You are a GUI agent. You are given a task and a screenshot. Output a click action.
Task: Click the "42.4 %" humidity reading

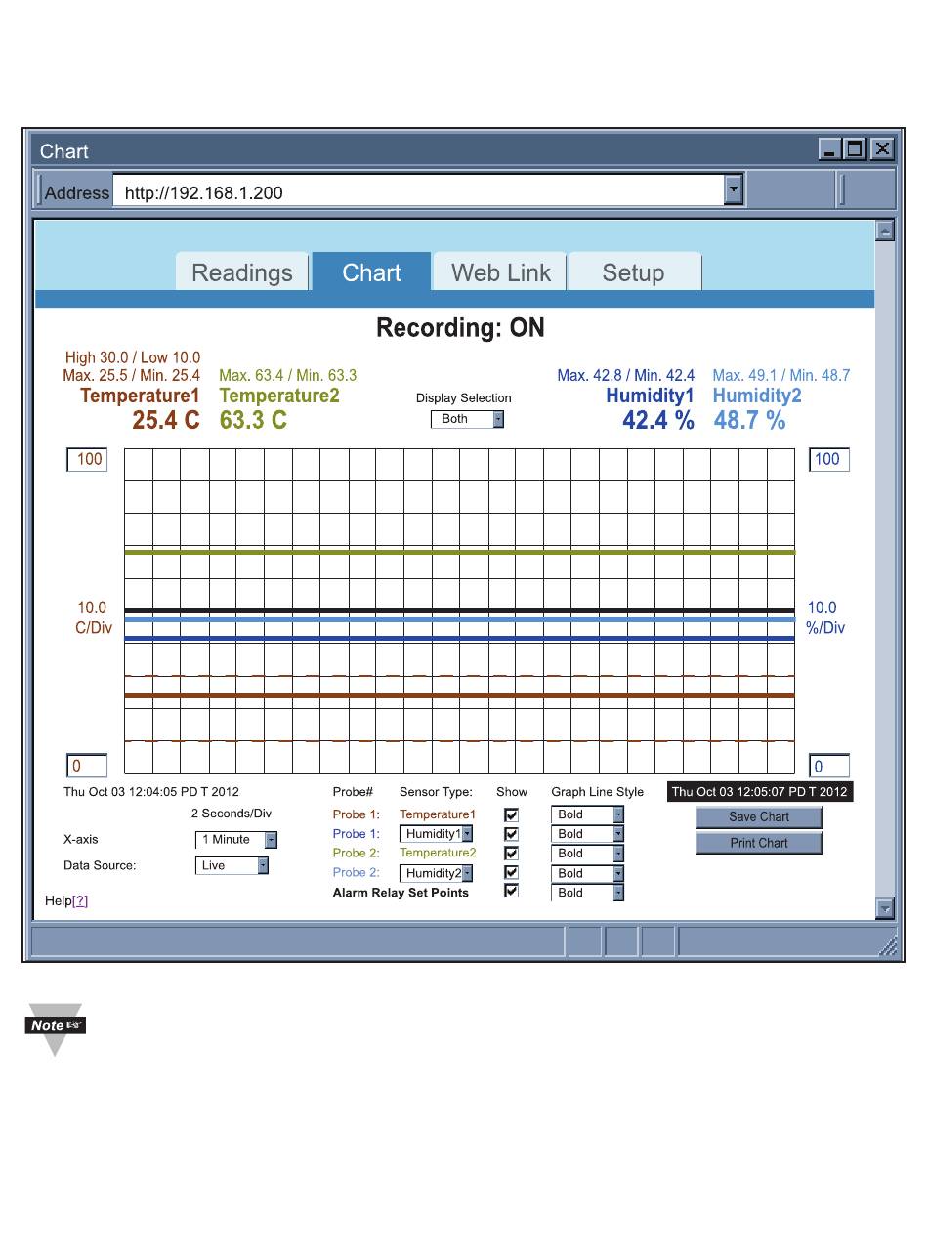(658, 421)
